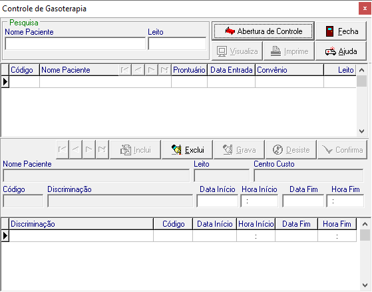Click the Confirma checkmark button
372x292 pixels.
tap(342, 150)
